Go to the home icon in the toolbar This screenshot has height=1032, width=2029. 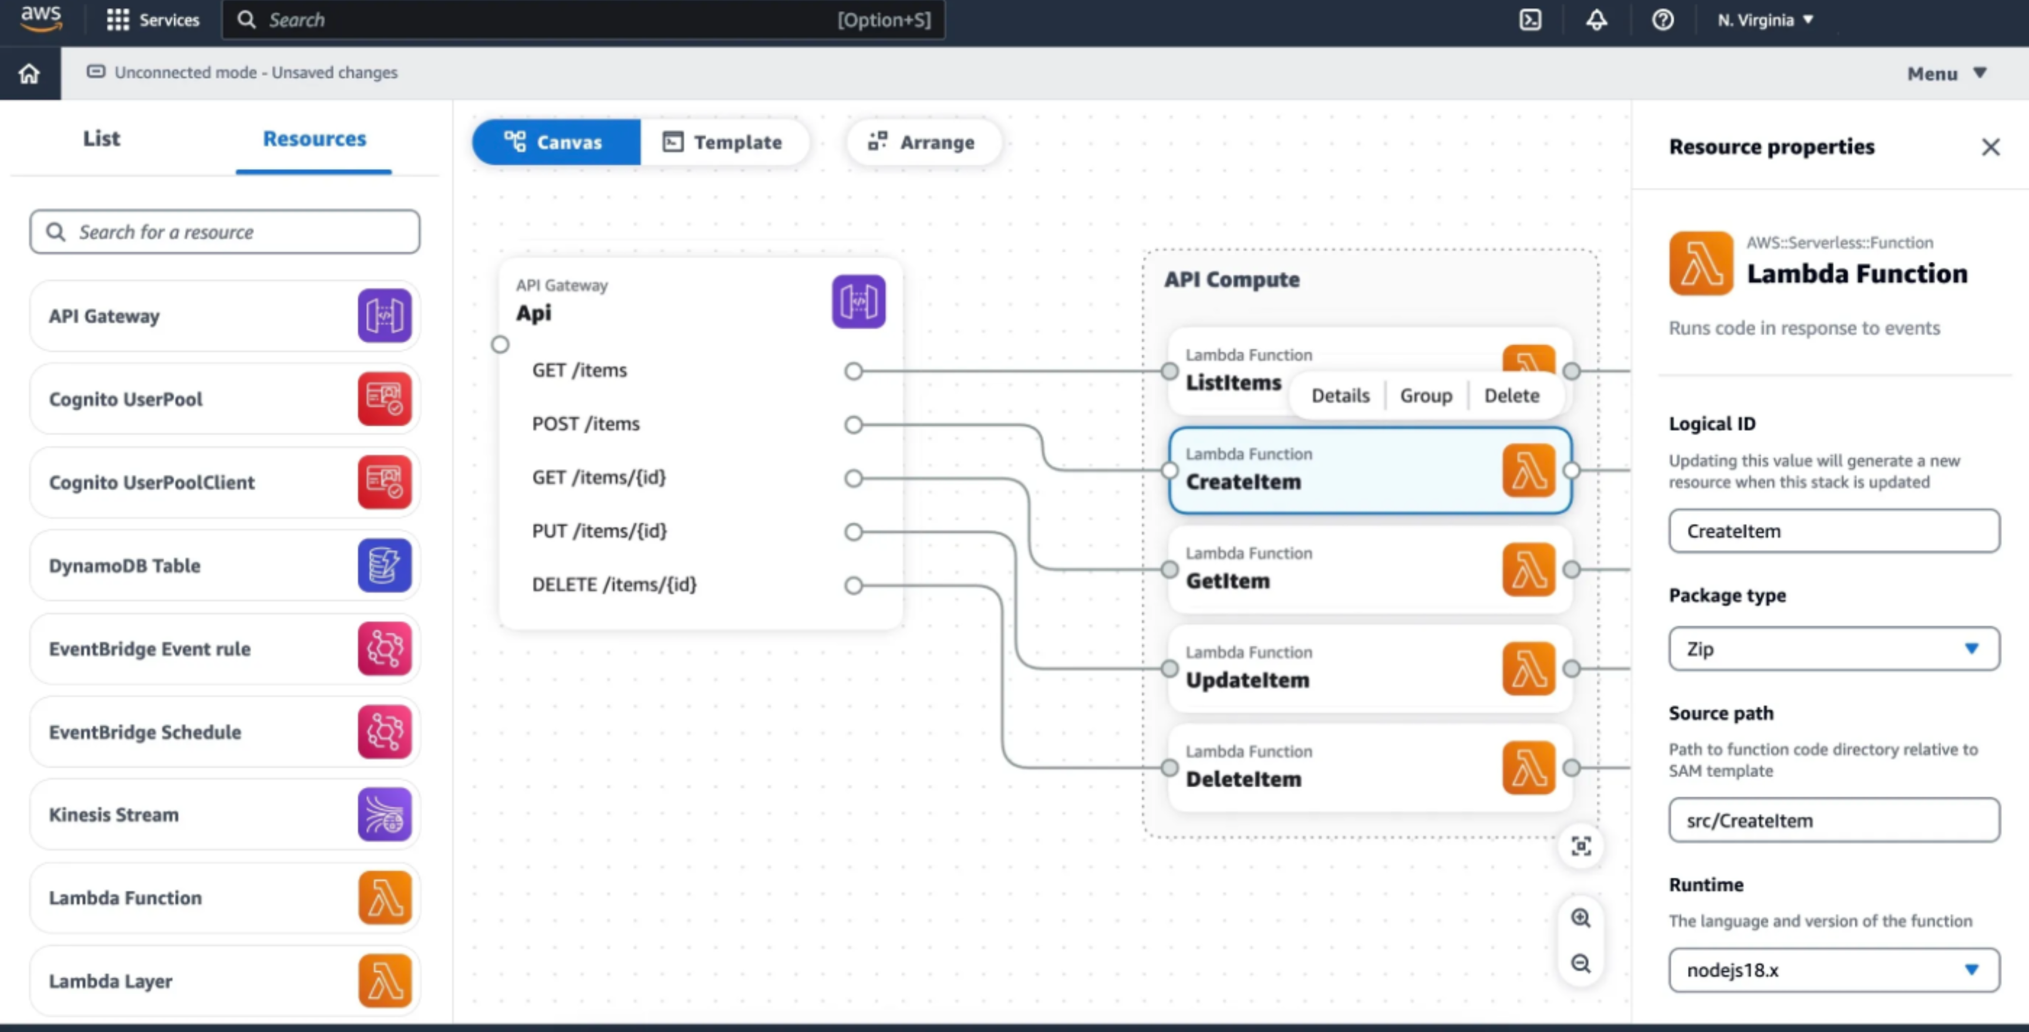coord(29,73)
